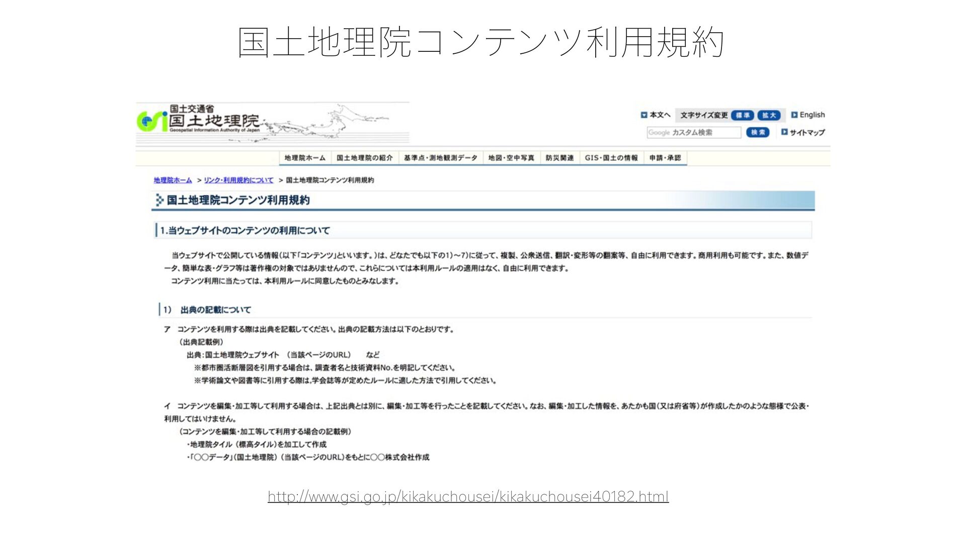Click the arrow icon beside English
This screenshot has height=543, width=966.
tap(794, 115)
